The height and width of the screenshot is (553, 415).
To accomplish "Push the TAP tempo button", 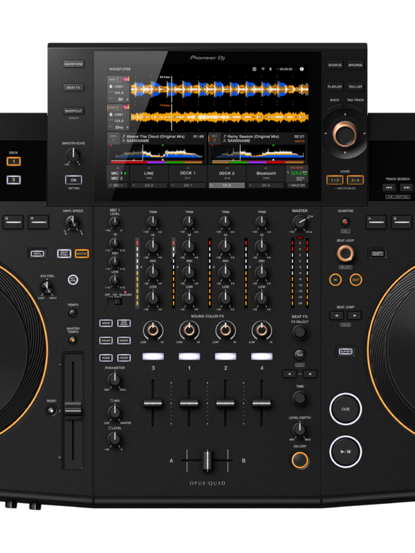I will coord(299,355).
